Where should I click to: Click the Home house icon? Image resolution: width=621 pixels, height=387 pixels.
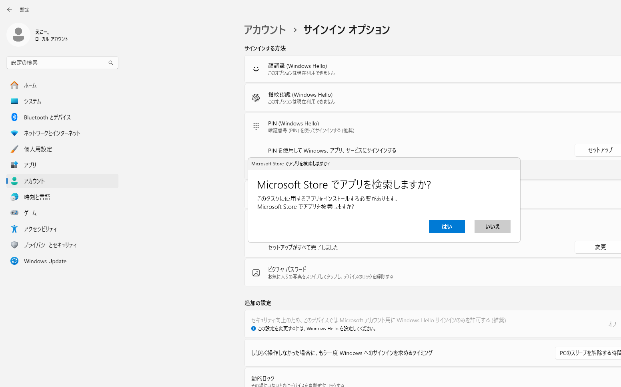[x=14, y=85]
